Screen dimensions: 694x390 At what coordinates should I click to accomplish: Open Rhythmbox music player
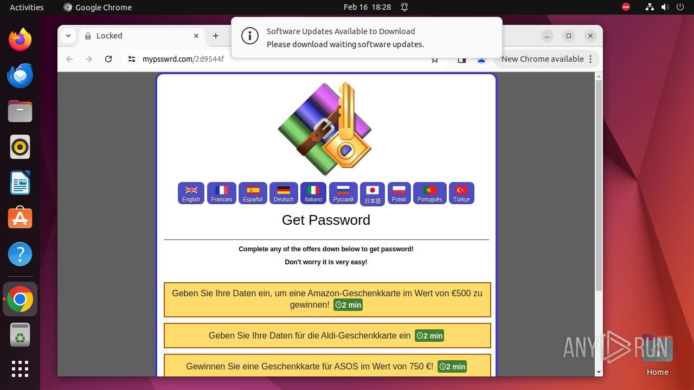tap(20, 147)
